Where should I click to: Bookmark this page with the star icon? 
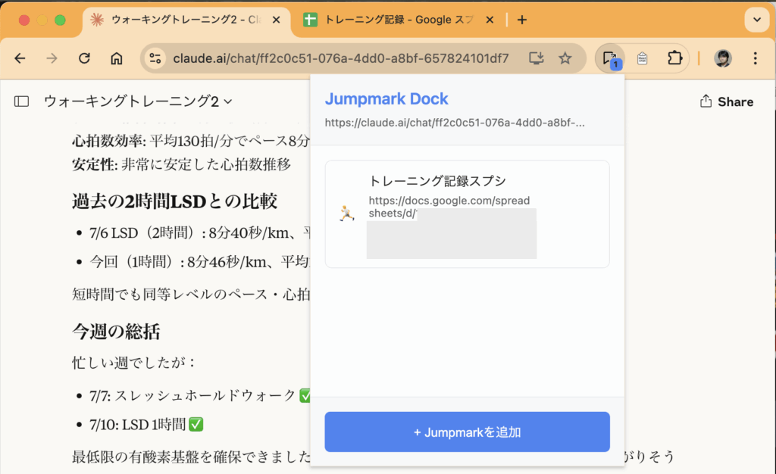pyautogui.click(x=565, y=58)
